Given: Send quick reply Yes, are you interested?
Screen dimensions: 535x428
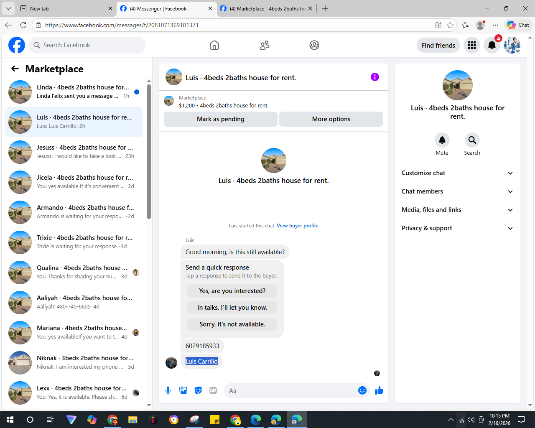Looking at the screenshot, I should click(232, 291).
